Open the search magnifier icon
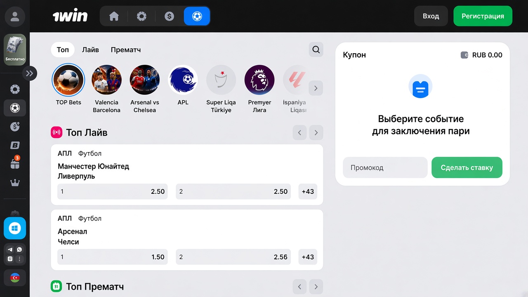The height and width of the screenshot is (297, 528). pos(316,49)
